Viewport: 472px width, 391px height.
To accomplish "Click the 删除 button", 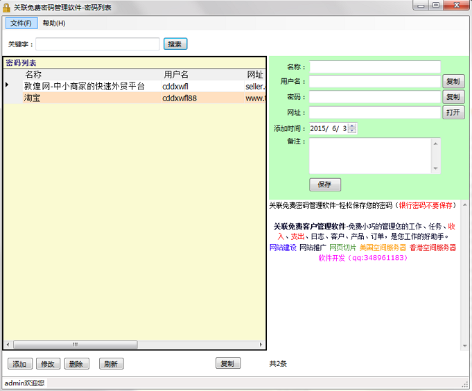I will pyautogui.click(x=76, y=364).
